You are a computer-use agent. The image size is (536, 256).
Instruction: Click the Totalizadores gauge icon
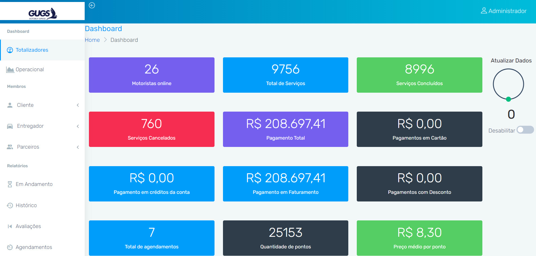[x=10, y=50]
